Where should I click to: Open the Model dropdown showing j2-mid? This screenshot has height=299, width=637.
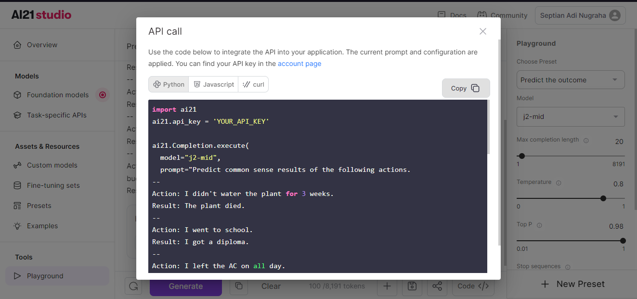tap(571, 117)
